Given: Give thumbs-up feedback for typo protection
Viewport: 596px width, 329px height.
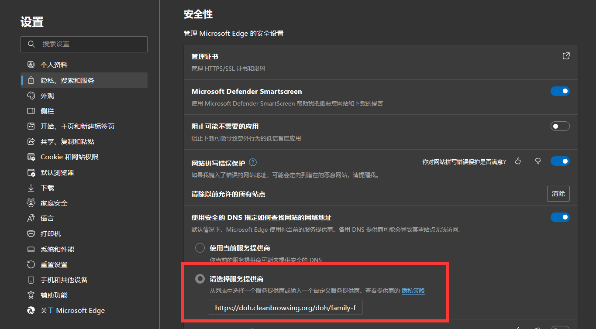Looking at the screenshot, I should [518, 161].
